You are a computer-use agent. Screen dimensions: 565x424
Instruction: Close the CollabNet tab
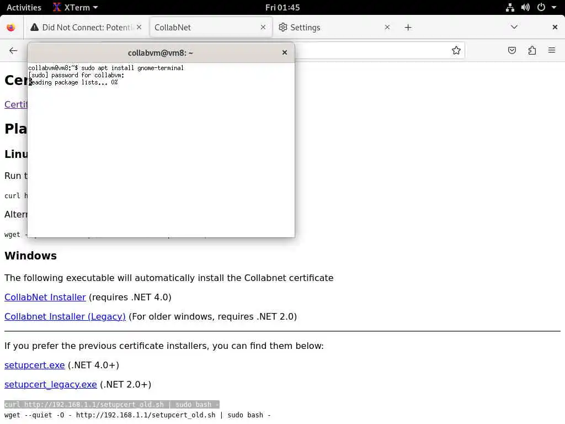(263, 27)
